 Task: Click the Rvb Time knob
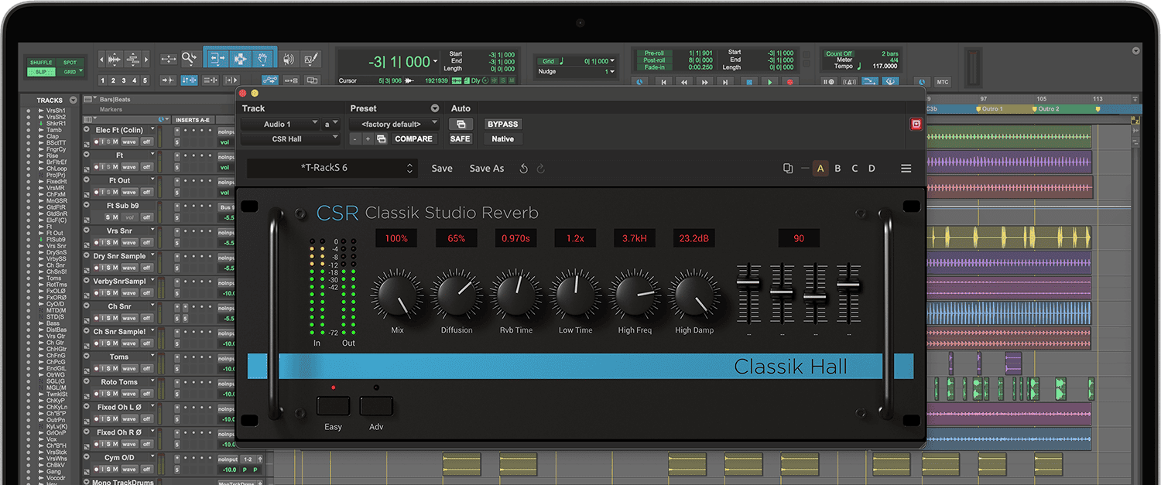tap(516, 296)
